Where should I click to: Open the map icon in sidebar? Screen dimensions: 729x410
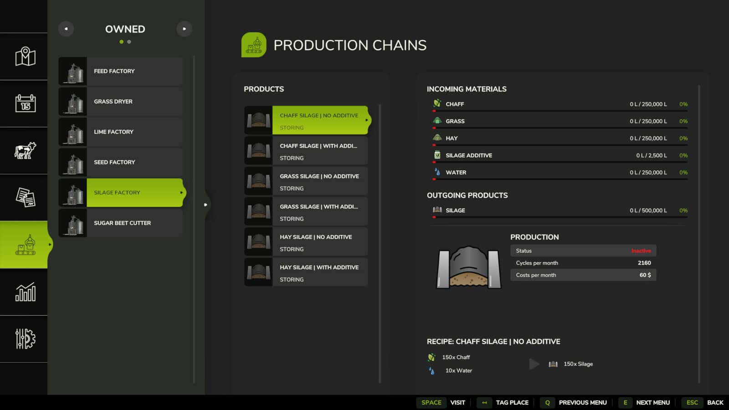pyautogui.click(x=25, y=56)
